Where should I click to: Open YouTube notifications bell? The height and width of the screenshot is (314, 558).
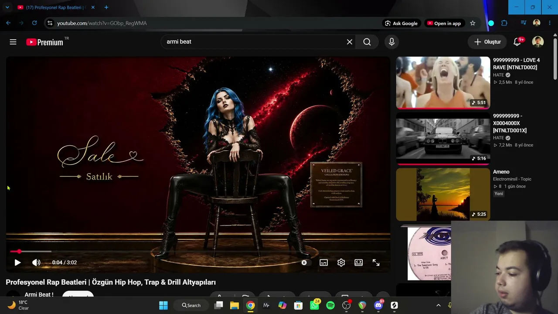(517, 42)
